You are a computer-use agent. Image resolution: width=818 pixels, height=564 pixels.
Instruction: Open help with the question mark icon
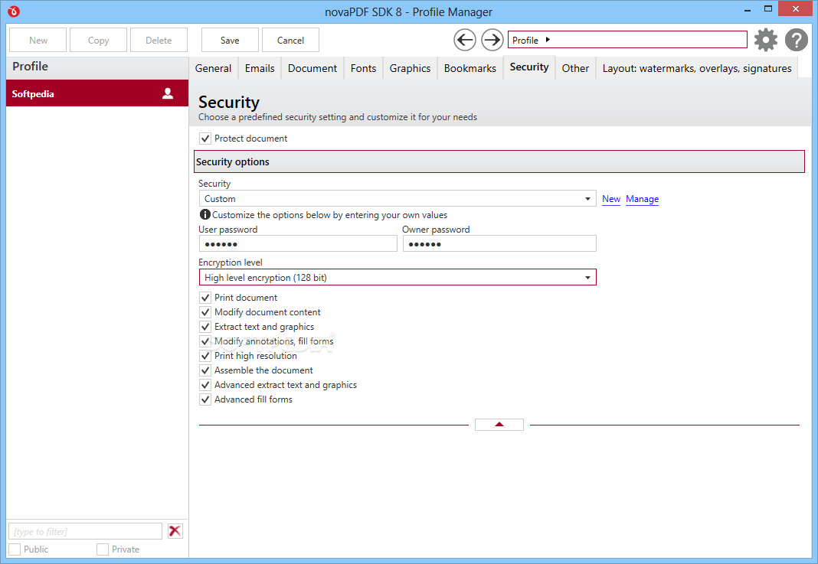pos(796,40)
